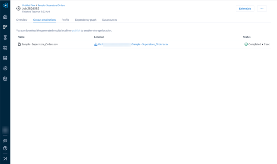Open the Flows icon in sidebar
Image resolution: width=277 pixels, height=164 pixels.
click(5, 27)
